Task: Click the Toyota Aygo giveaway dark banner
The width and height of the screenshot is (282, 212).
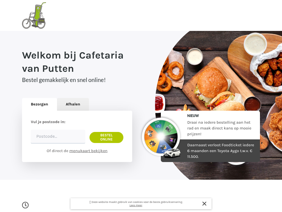Action: [x=210, y=151]
